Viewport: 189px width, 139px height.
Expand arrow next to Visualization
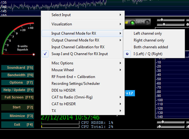click(x=120, y=24)
